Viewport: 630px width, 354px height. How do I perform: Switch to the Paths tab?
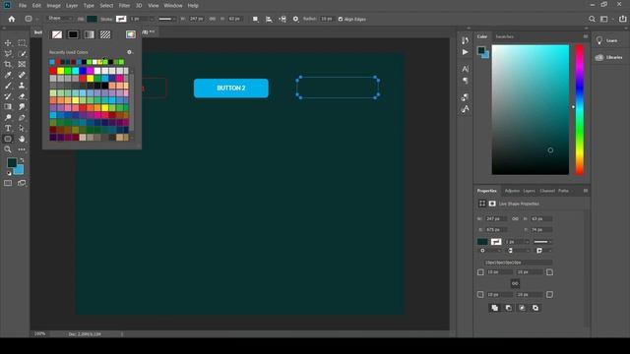[563, 191]
